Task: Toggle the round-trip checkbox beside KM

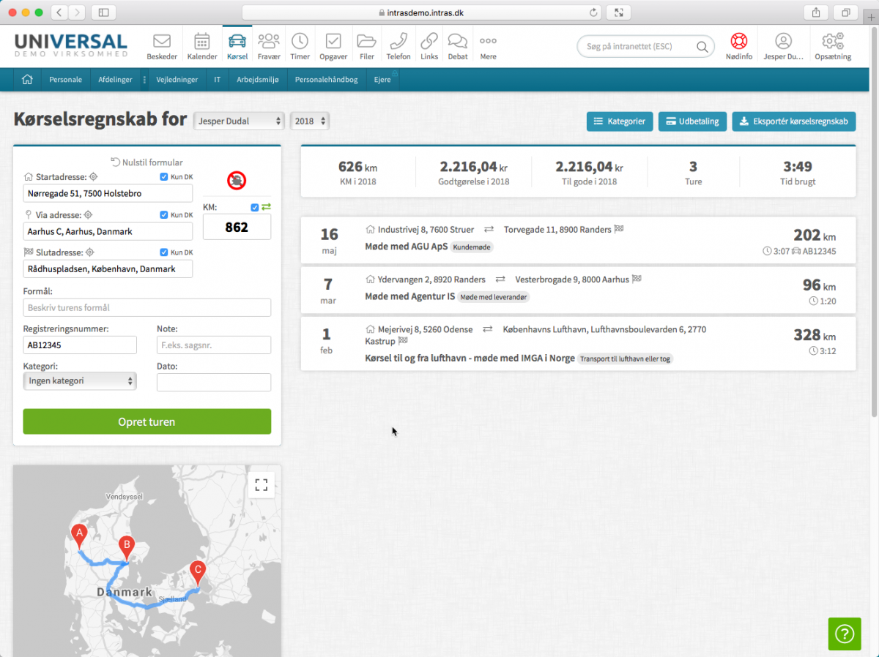Action: coord(255,208)
